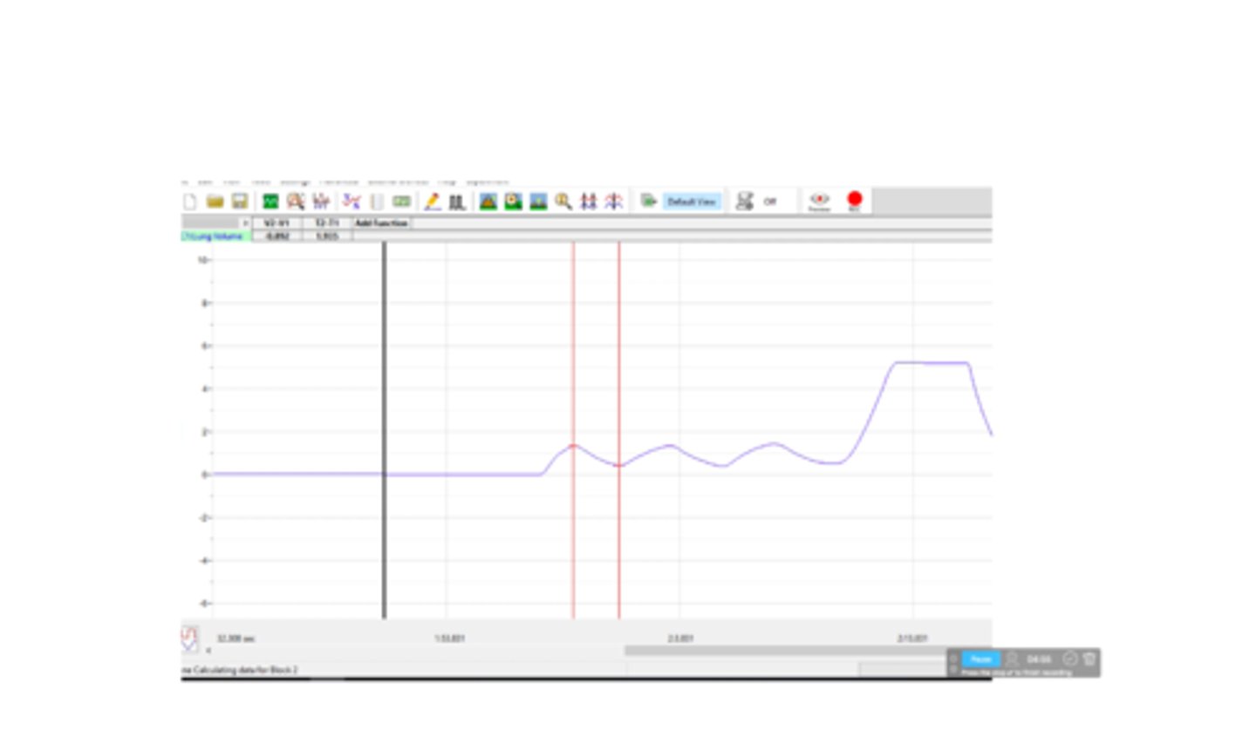Screen dimensions: 1256x738
Task: Open the Default View selector
Action: click(692, 202)
